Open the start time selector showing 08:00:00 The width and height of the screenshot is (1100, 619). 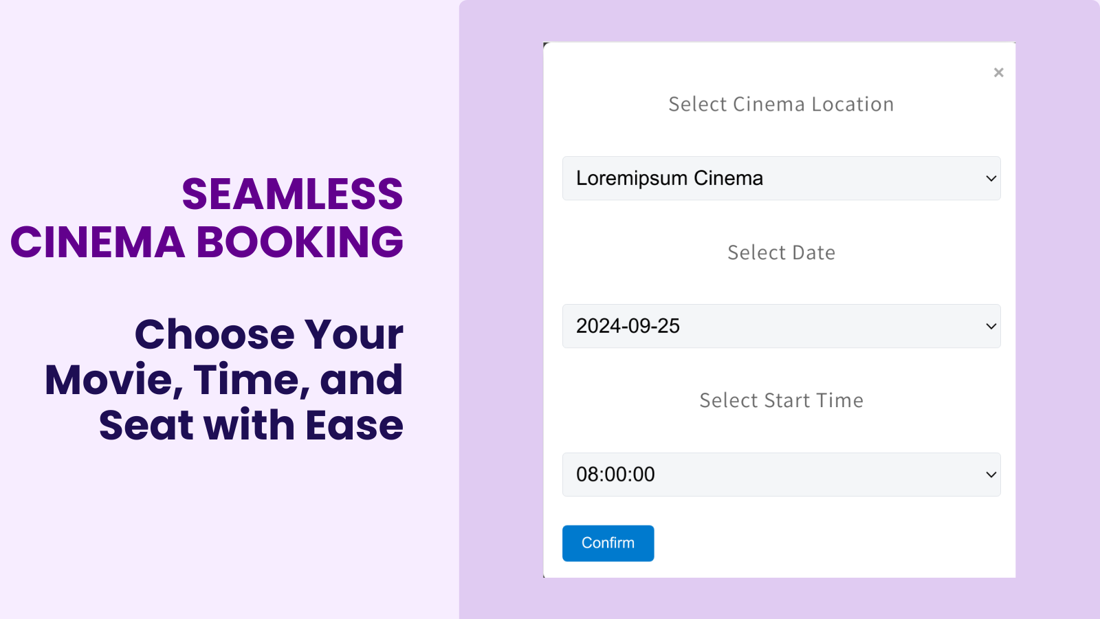point(781,475)
